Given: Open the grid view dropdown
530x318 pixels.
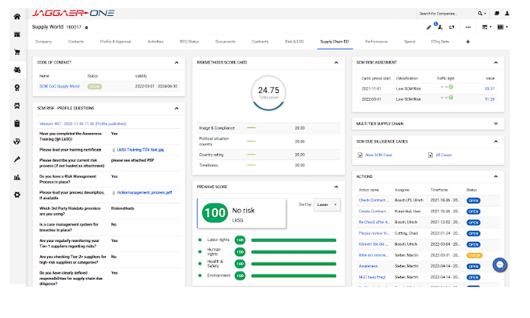Looking at the screenshot, I should 503,27.
